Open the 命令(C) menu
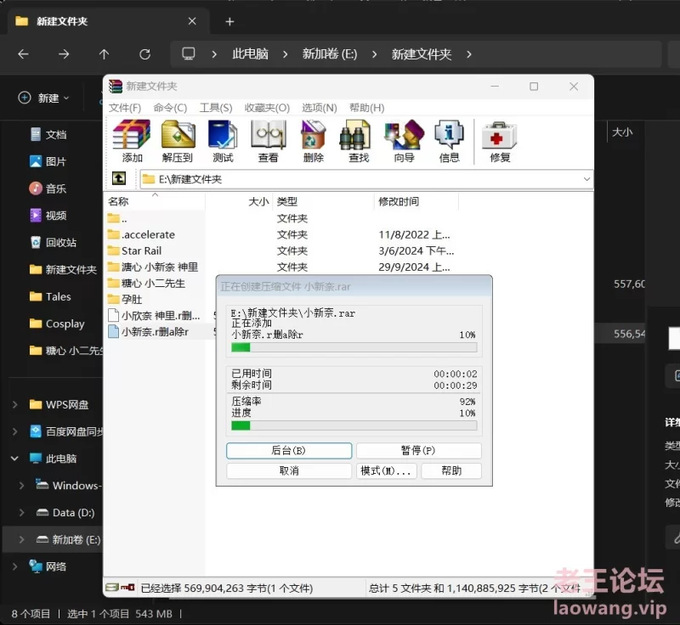 click(170, 107)
